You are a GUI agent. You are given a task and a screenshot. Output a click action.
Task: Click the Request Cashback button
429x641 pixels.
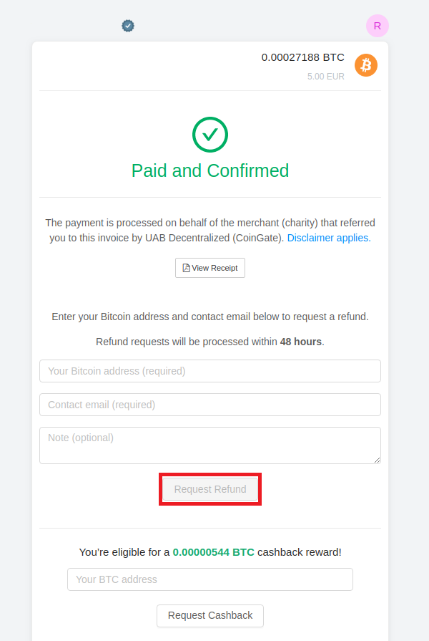[x=210, y=616]
